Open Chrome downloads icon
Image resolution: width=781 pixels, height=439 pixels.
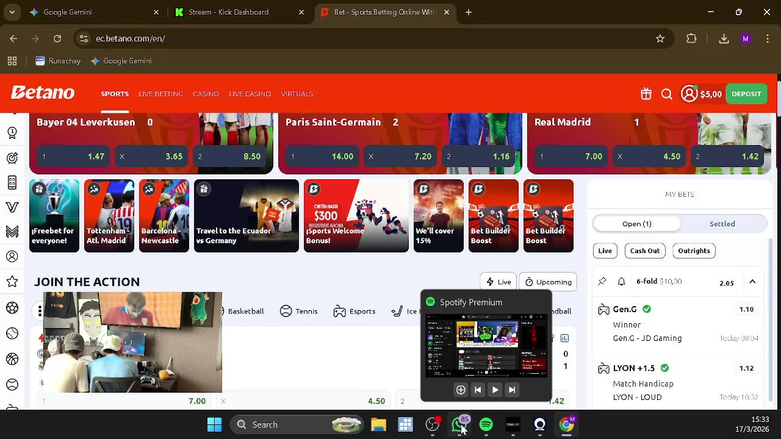(724, 38)
